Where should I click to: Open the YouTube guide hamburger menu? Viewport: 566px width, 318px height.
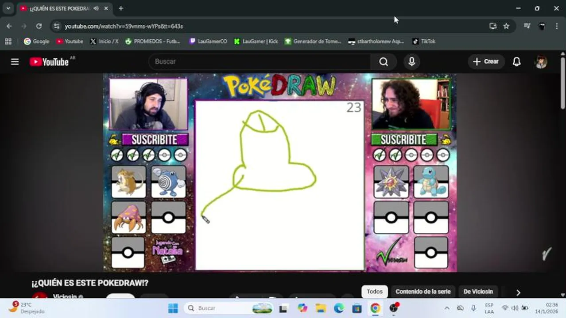15,62
